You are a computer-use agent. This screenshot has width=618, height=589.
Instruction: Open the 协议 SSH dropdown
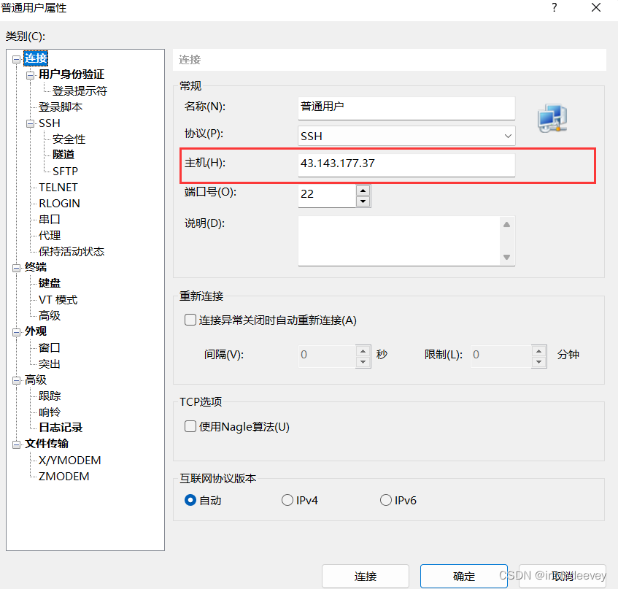pyautogui.click(x=406, y=136)
